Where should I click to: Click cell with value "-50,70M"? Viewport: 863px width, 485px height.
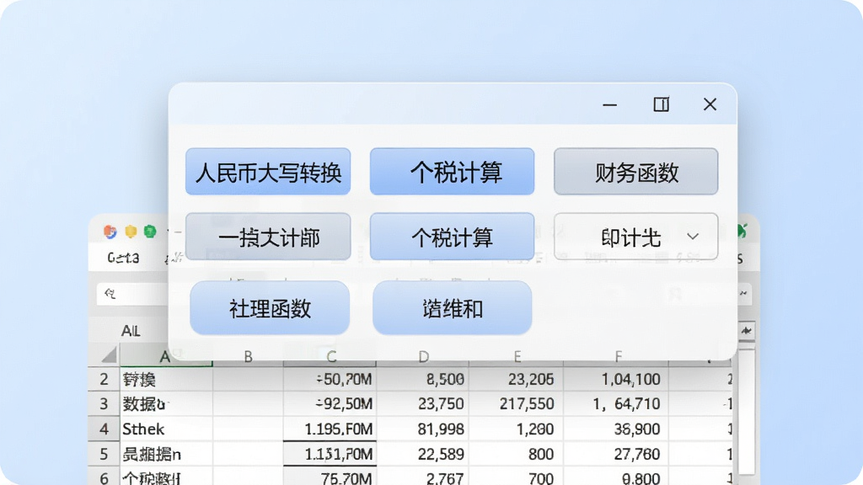330,379
